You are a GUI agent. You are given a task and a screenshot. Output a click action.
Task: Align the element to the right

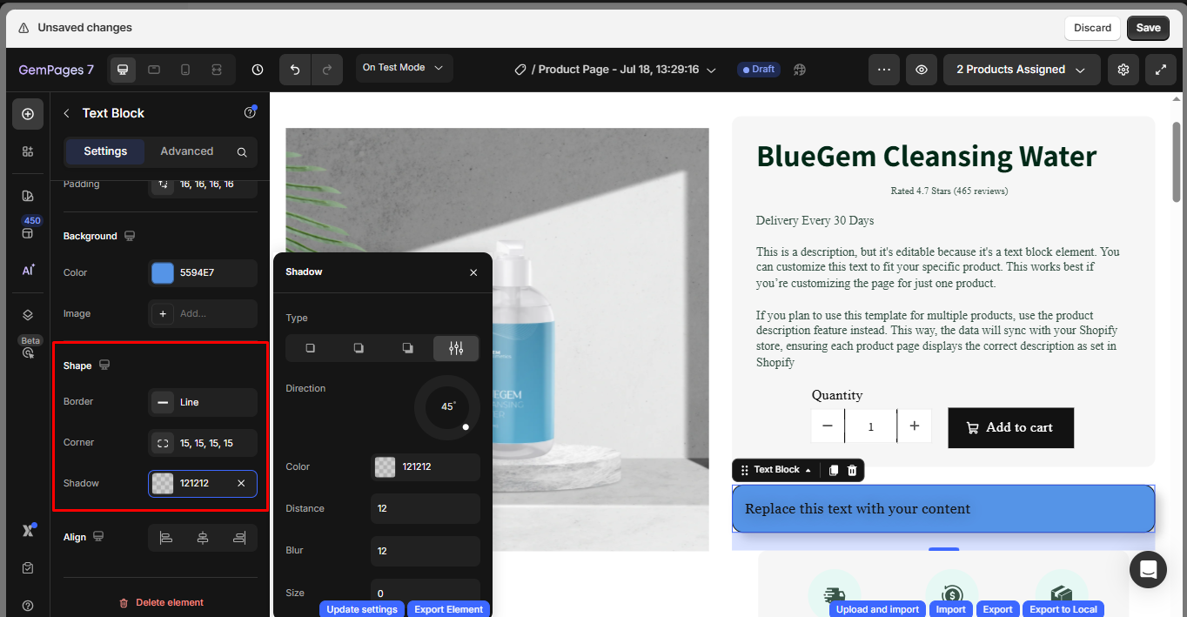(x=239, y=538)
